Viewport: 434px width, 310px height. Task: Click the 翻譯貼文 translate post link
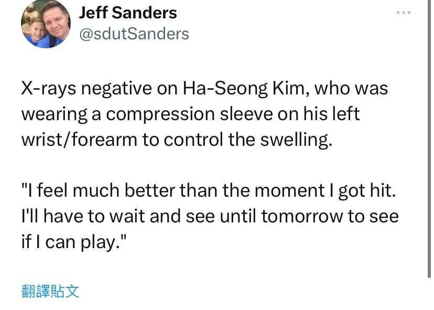point(50,291)
